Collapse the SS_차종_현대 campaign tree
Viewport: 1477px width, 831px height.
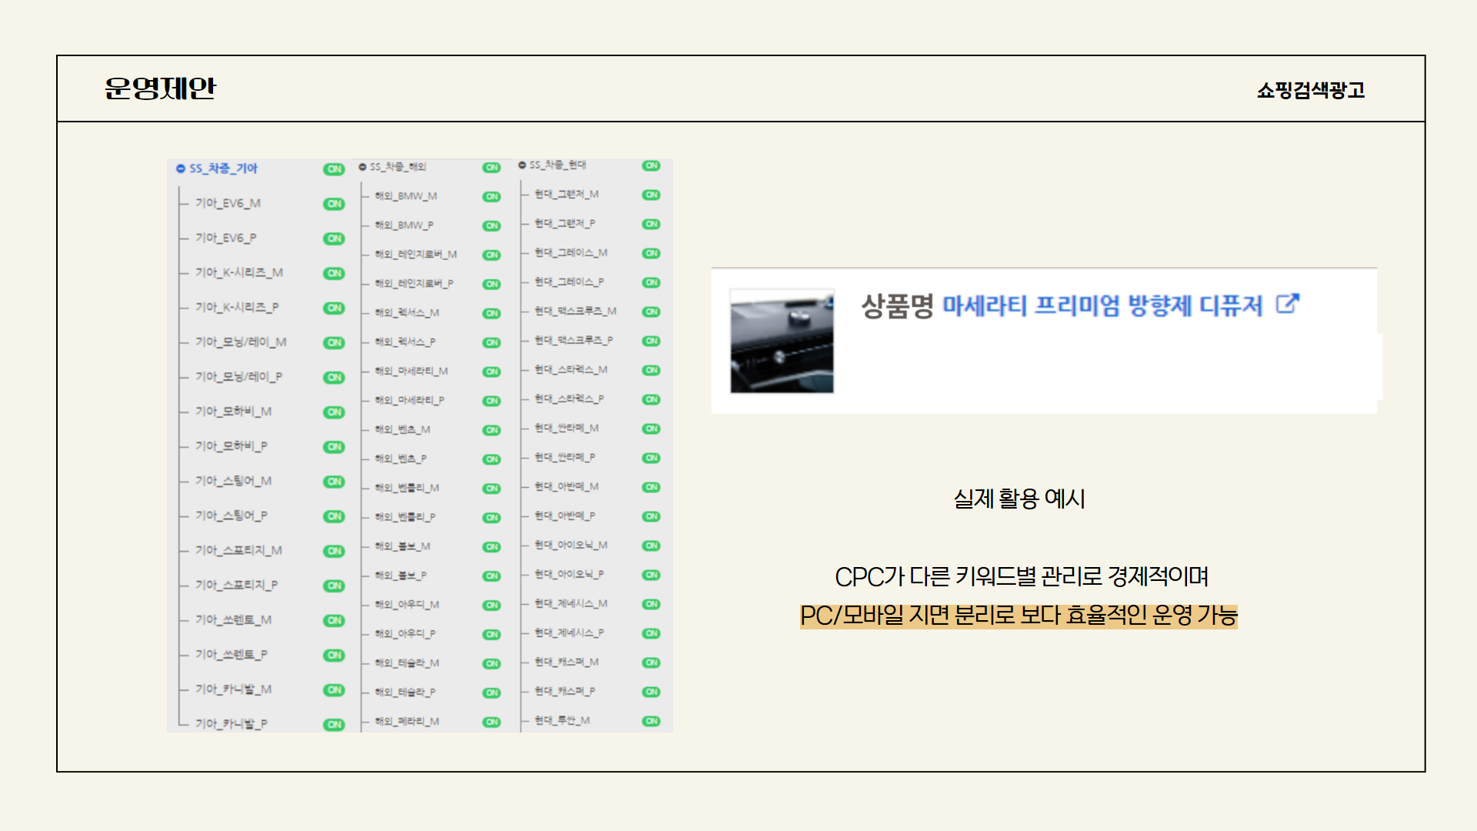coord(522,165)
